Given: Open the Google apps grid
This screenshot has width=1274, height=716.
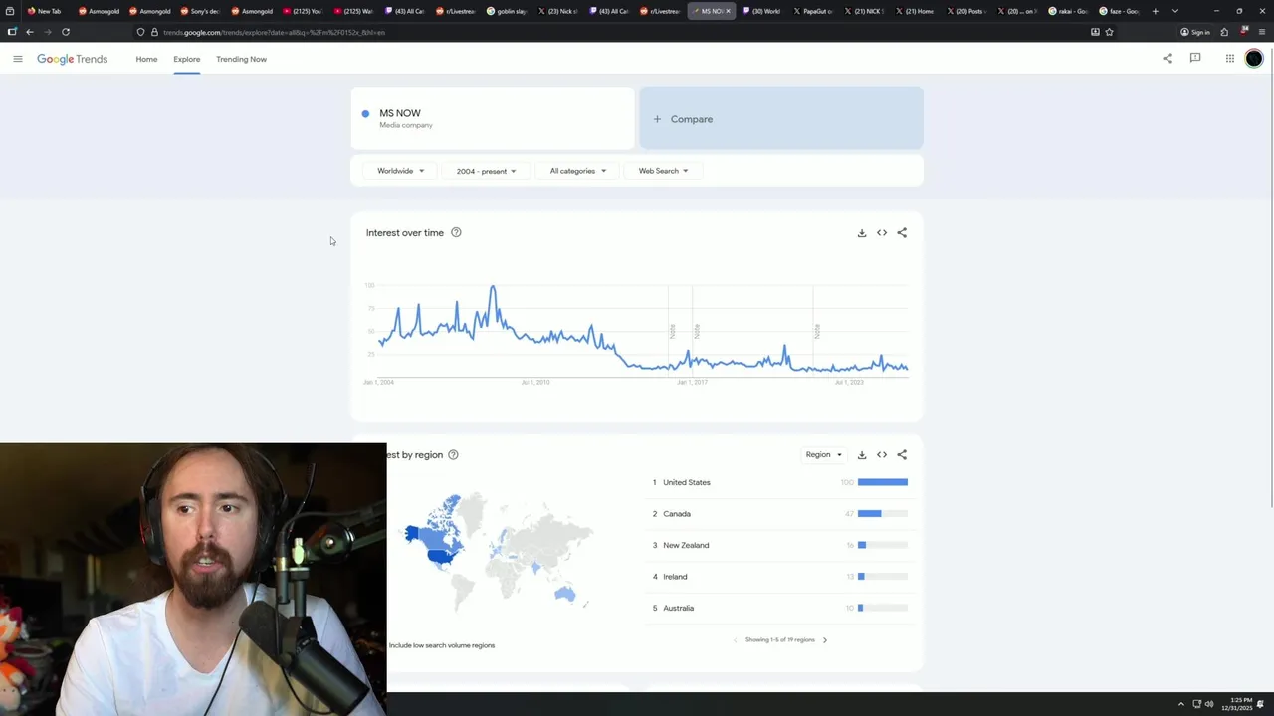Looking at the screenshot, I should (x=1230, y=58).
